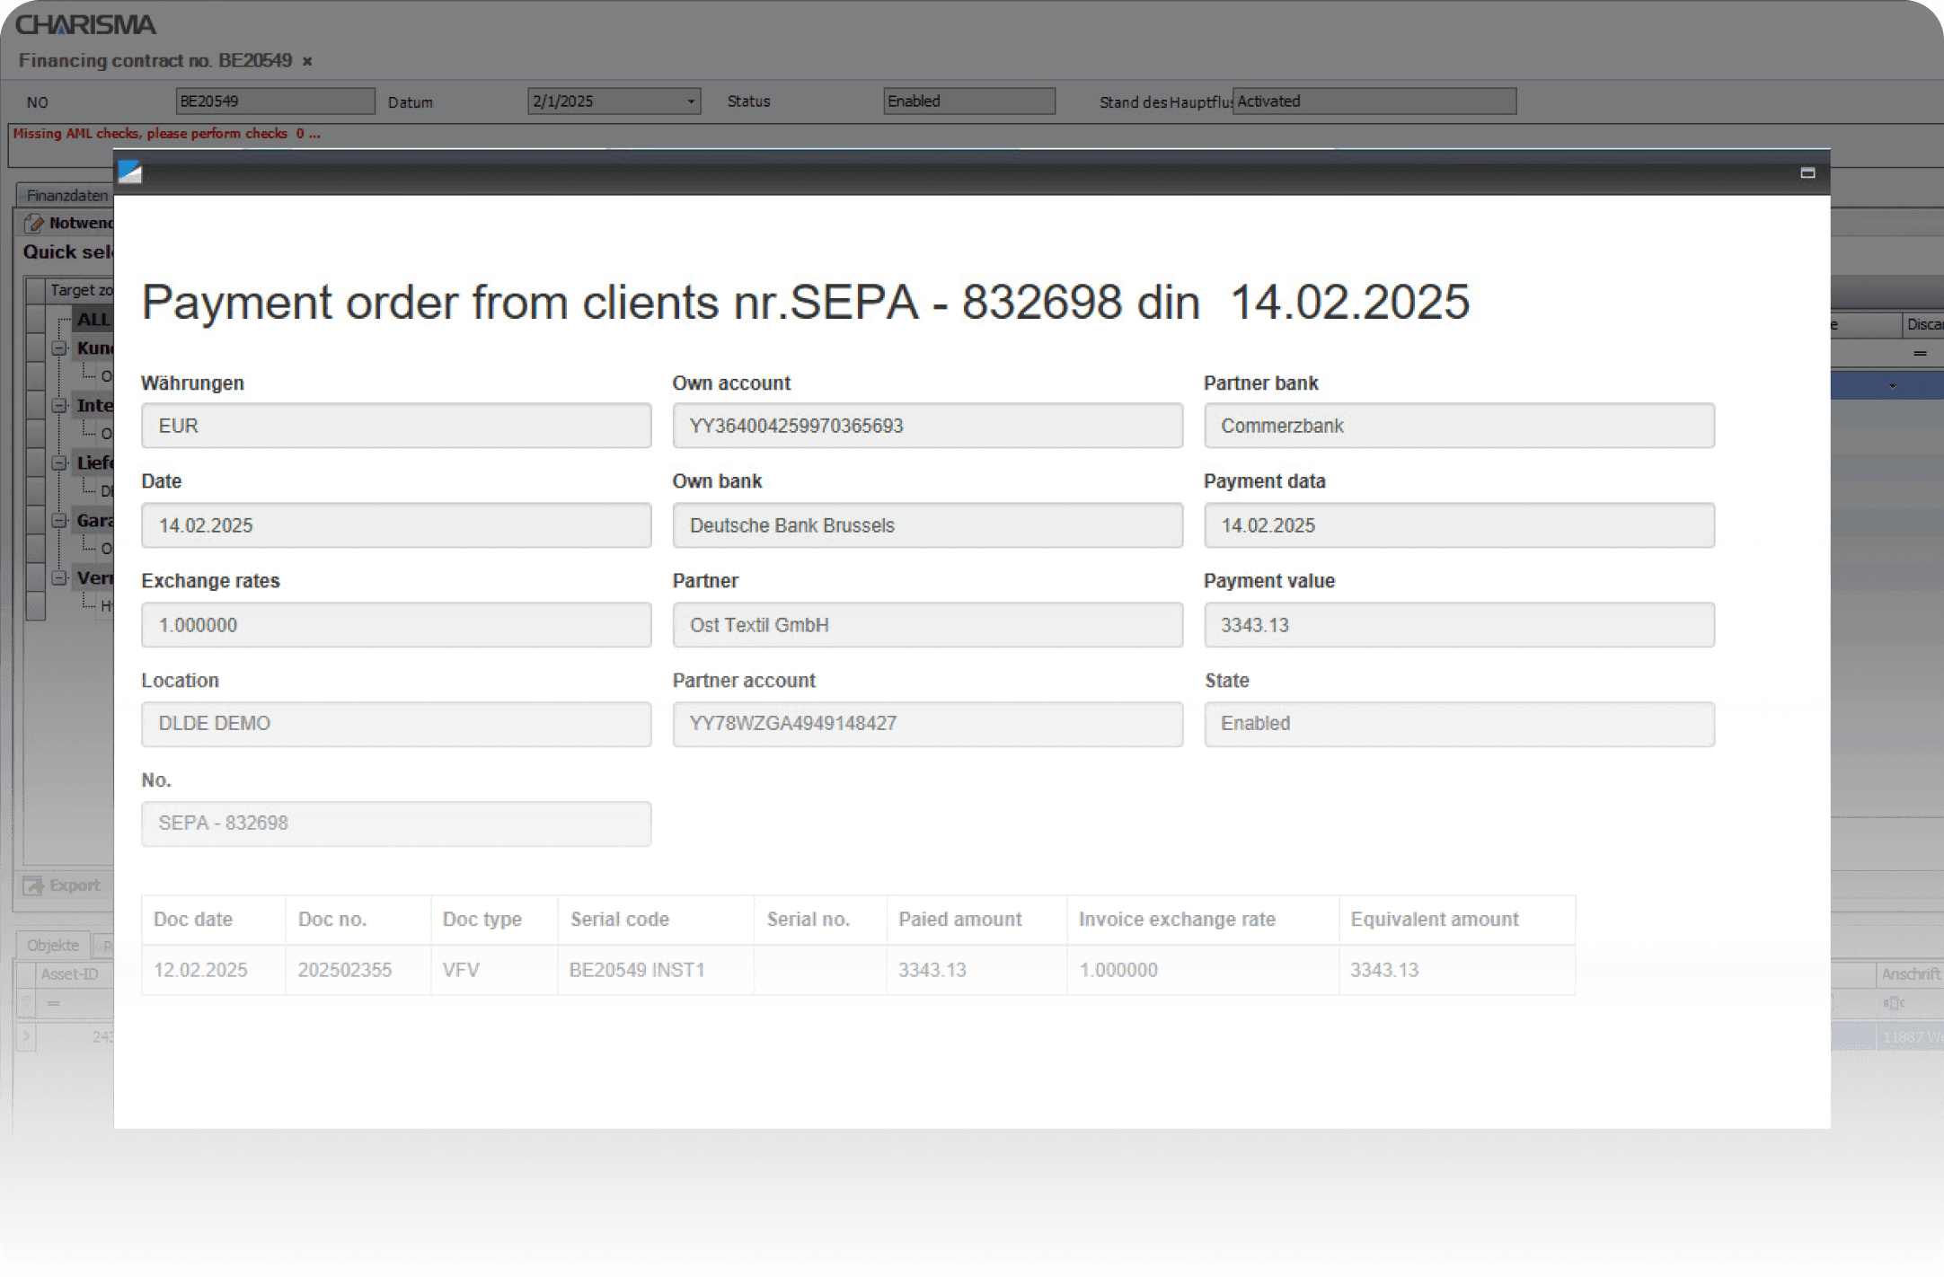Open the Datum date dropdown
The width and height of the screenshot is (1944, 1277).
(x=690, y=101)
